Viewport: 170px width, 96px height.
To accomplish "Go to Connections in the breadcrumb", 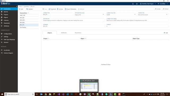I will 26,6.
